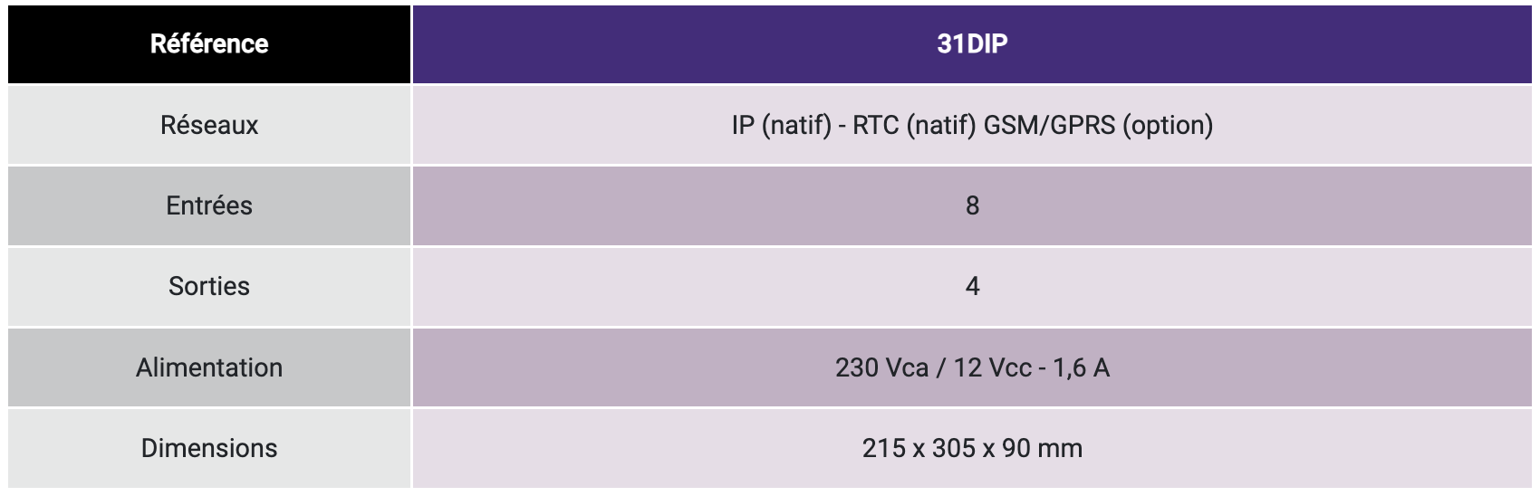Click the Réseaux row label

coord(209,125)
